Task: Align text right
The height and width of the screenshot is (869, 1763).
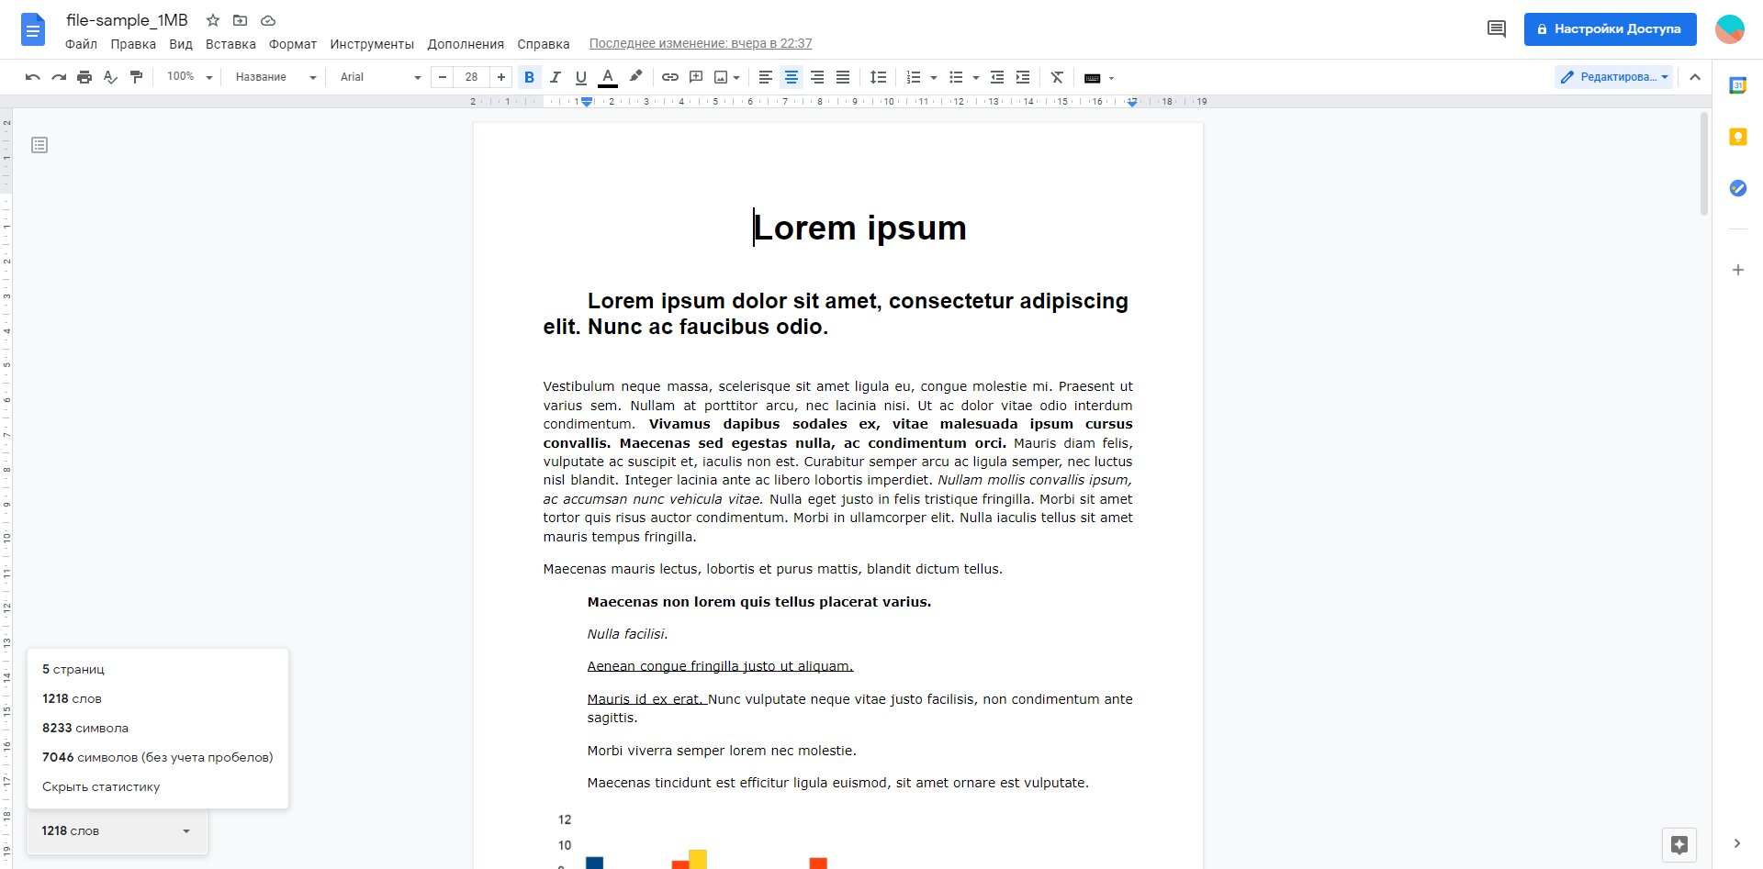Action: [816, 77]
